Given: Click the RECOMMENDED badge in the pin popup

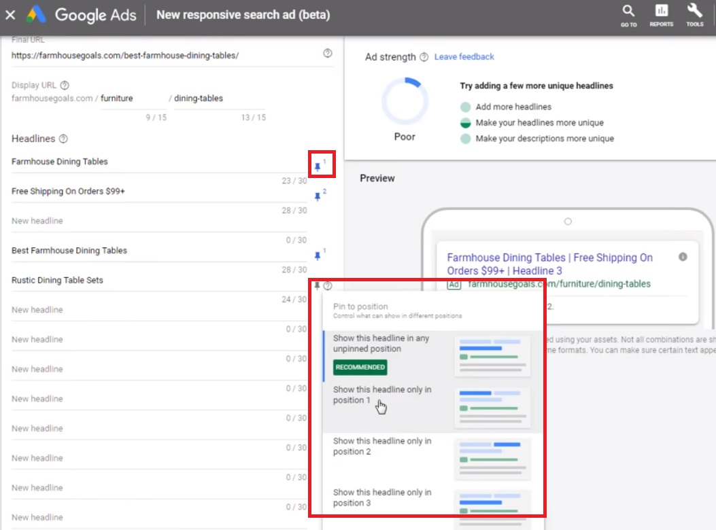Looking at the screenshot, I should point(360,368).
